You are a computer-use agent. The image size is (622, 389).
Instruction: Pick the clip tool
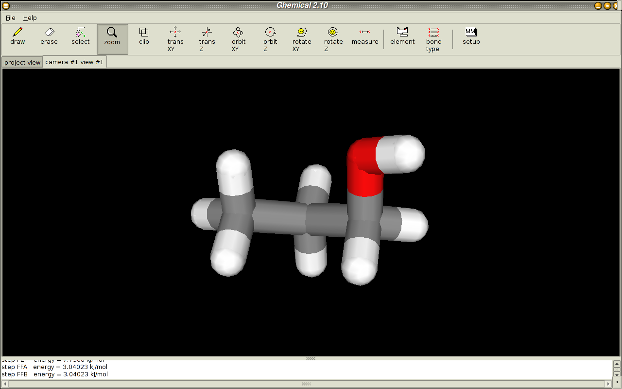(x=144, y=36)
